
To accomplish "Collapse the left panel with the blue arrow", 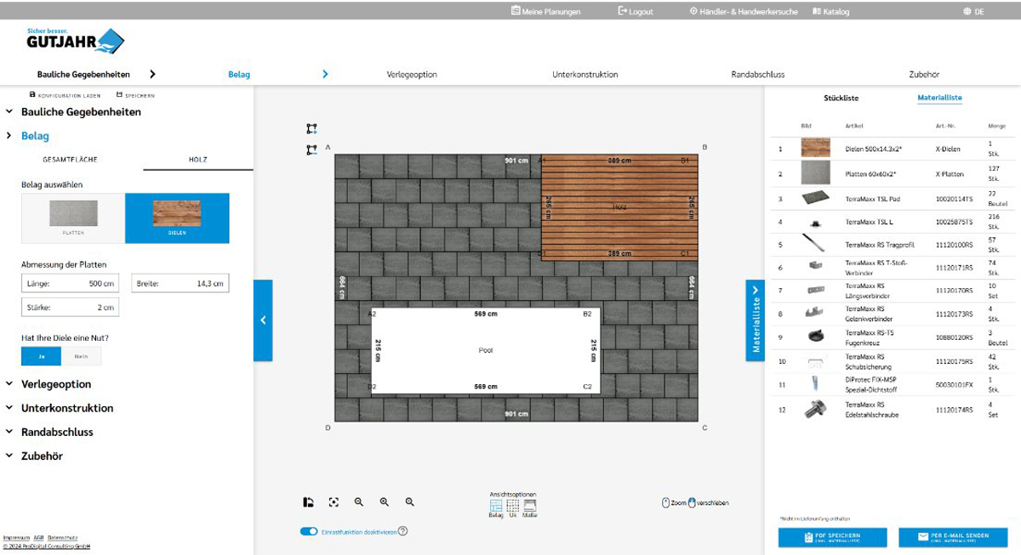I will [263, 320].
